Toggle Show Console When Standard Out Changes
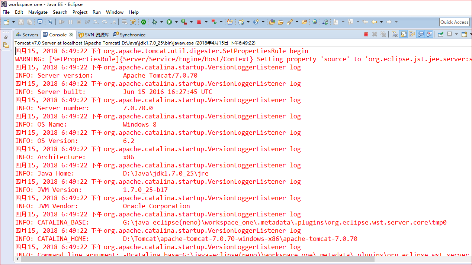The width and height of the screenshot is (472, 265). tap(421, 34)
